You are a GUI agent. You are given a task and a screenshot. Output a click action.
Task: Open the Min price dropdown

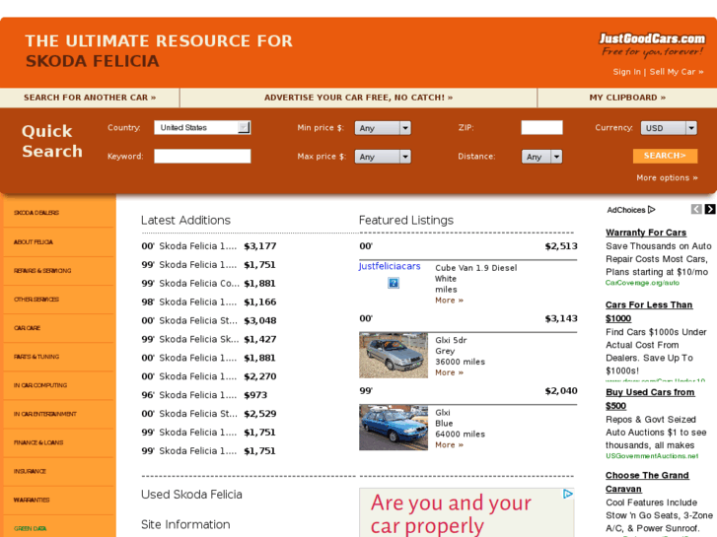tap(383, 128)
